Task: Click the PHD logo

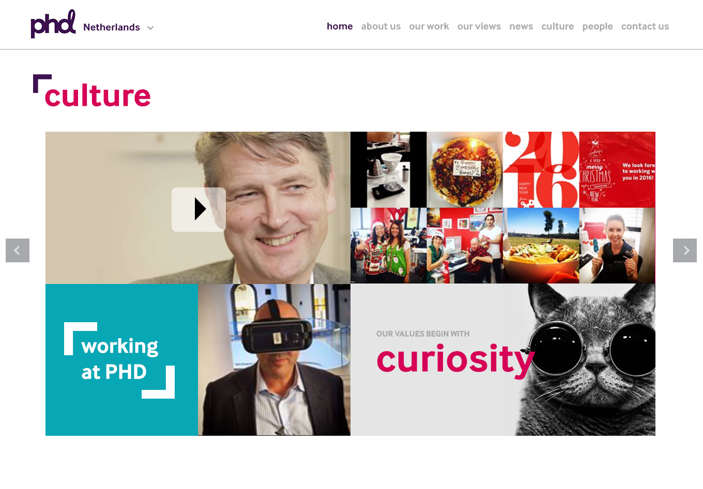Action: point(53,24)
